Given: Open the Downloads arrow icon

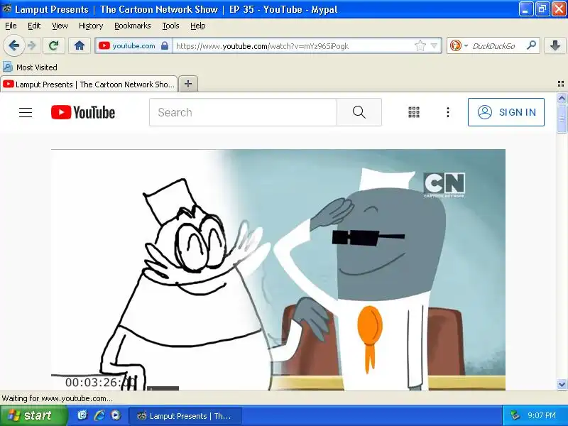Looking at the screenshot, I should 555,45.
